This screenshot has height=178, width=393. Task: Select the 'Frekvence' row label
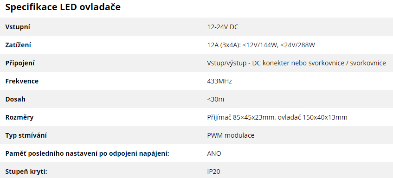pyautogui.click(x=22, y=82)
